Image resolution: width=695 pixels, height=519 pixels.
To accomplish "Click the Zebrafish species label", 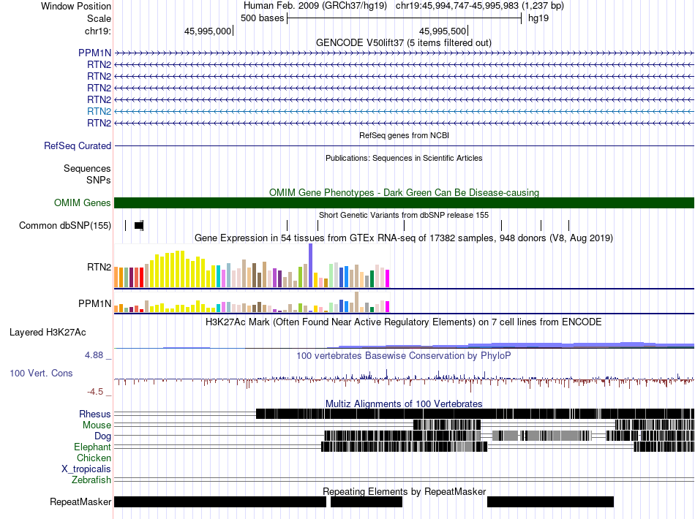I will [91, 480].
